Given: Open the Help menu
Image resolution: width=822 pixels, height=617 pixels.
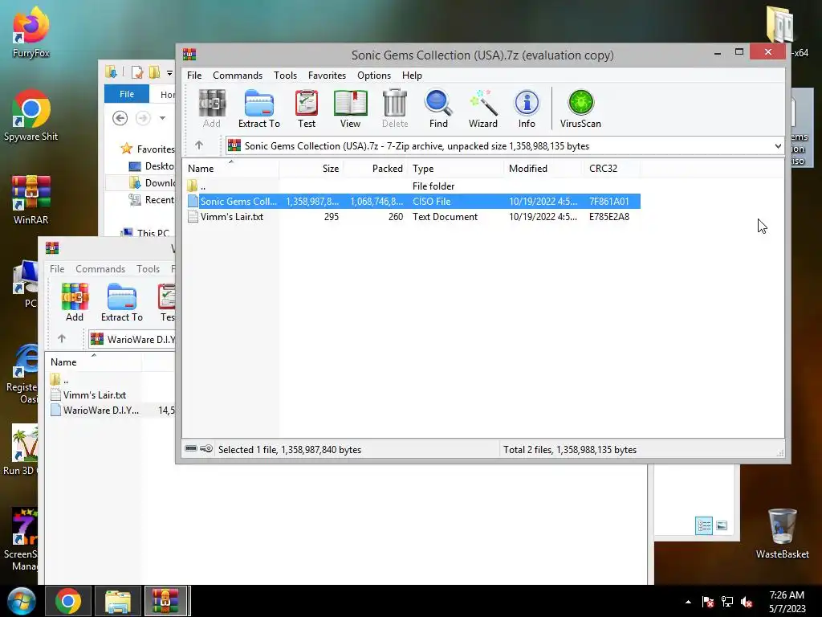Looking at the screenshot, I should [412, 75].
